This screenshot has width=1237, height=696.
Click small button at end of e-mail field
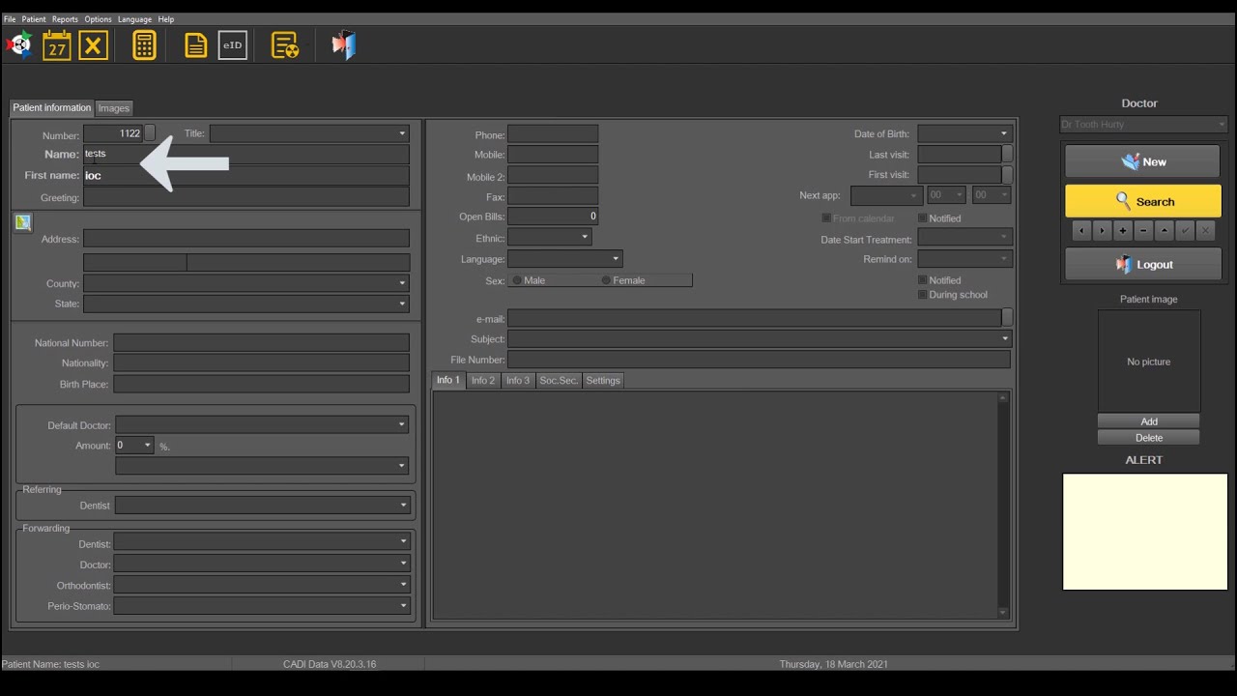[1007, 318]
